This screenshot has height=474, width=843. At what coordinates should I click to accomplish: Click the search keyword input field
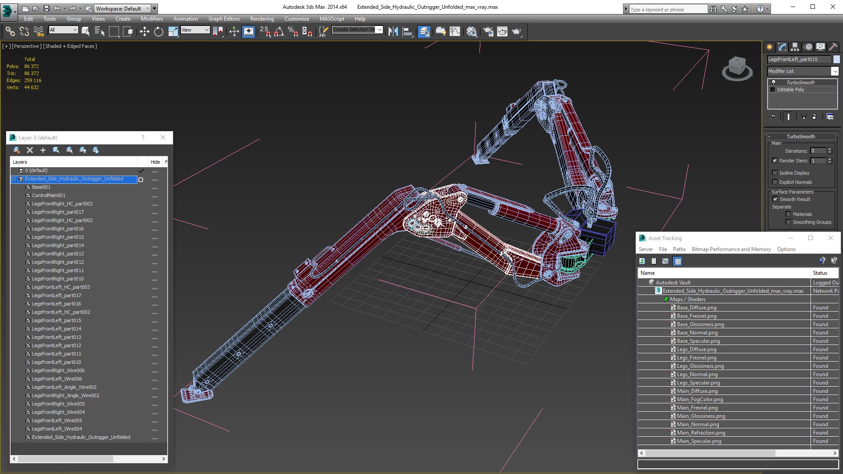pos(668,9)
